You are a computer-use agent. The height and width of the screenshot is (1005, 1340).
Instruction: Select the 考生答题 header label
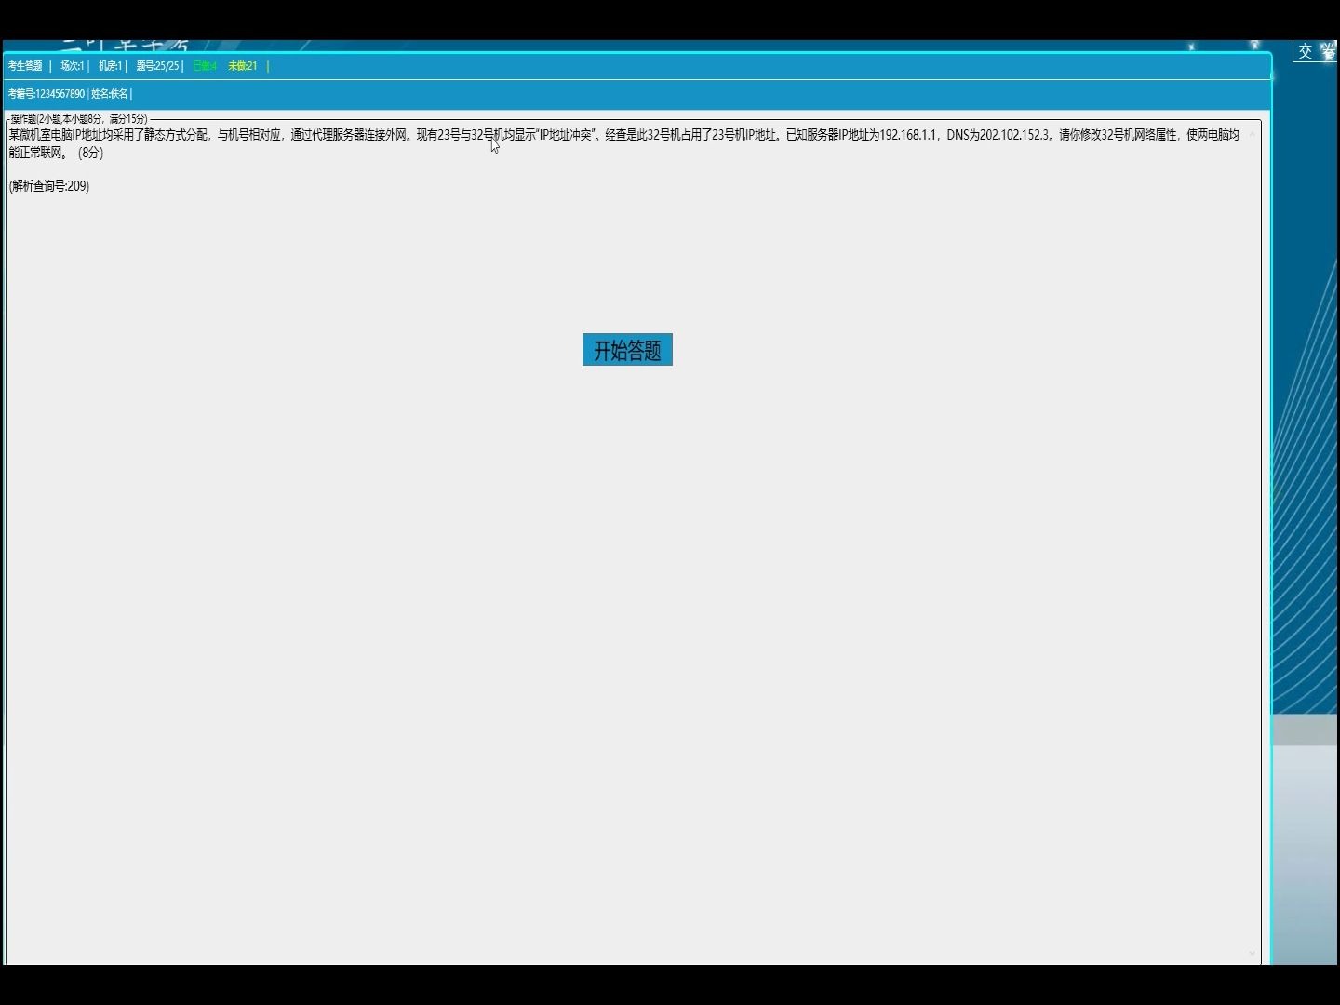coord(25,66)
